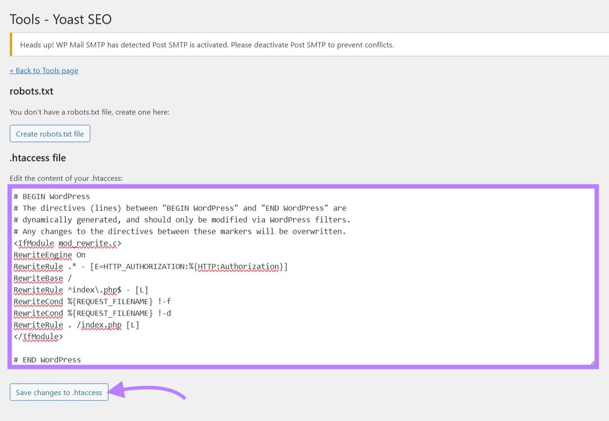Place cursor on the # BEGIN WordPress line
609x421 pixels.
point(56,196)
